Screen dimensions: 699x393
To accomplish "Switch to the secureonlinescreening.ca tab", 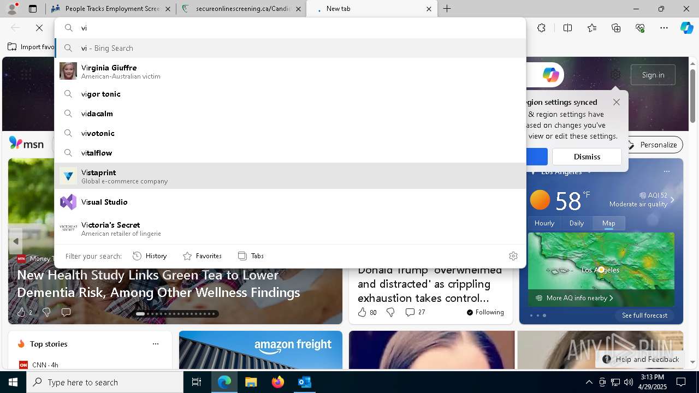I will click(241, 9).
